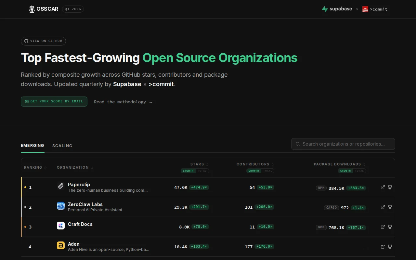The width and height of the screenshot is (416, 260).
Task: Click the Craft Docs organization avatar
Action: [x=61, y=226]
